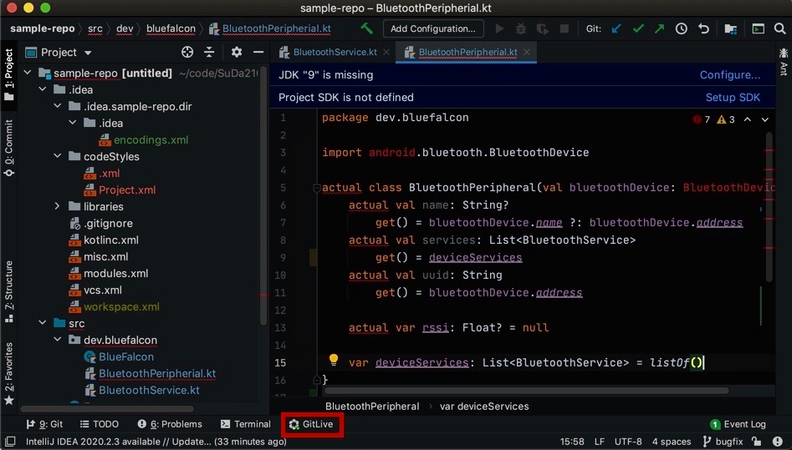Open Project panel settings gear
792x450 pixels.
tap(237, 52)
